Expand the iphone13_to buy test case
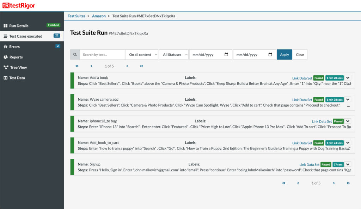The image size is (361, 209). click(348, 121)
